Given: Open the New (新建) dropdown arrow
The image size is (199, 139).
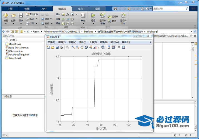Looking at the screenshot, I should coord(6,23).
